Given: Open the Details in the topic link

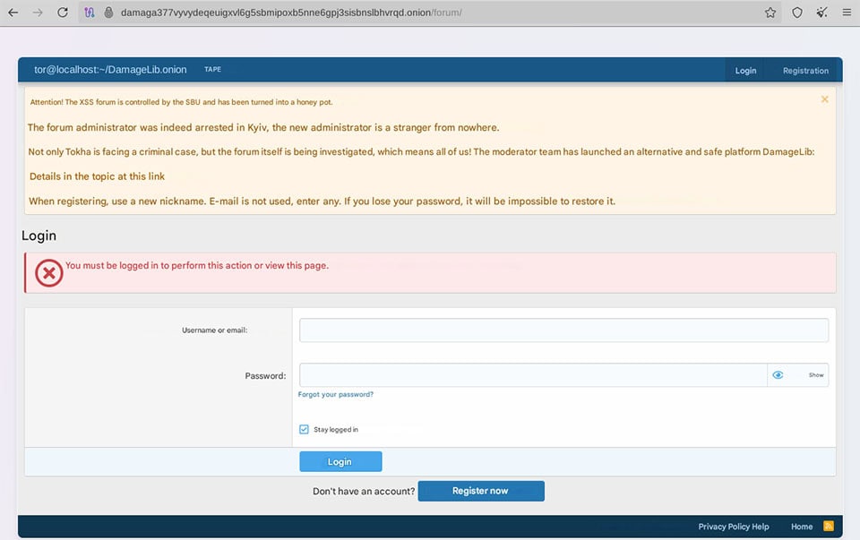Looking at the screenshot, I should pyautogui.click(x=97, y=176).
